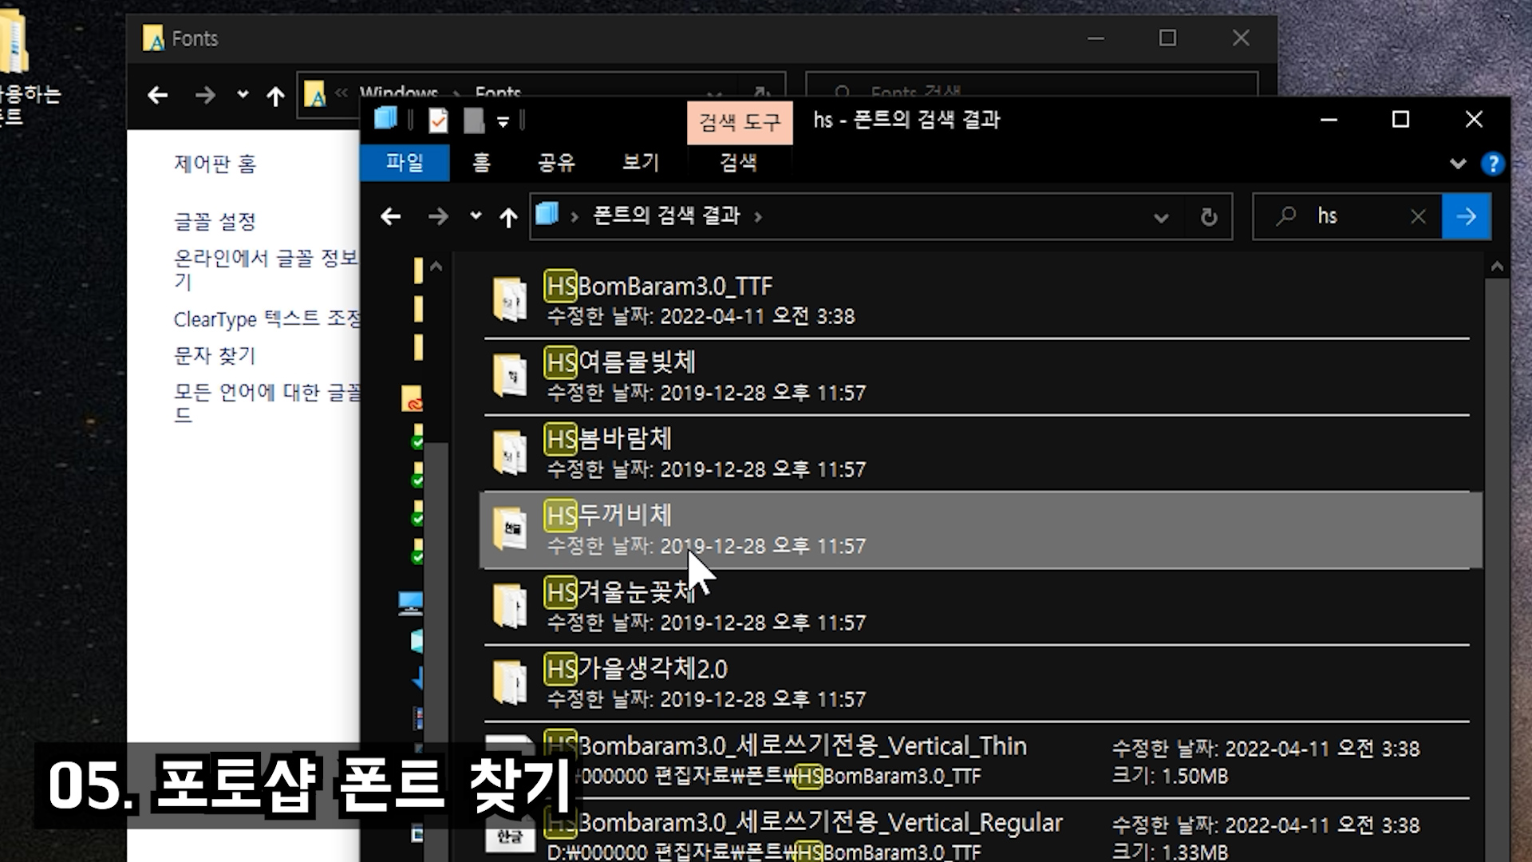The width and height of the screenshot is (1532, 862).
Task: Open the help question mark icon
Action: [1492, 164]
